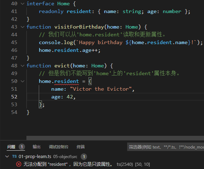
Task: Click line number 52 in the gutter
Action: click(14, 97)
